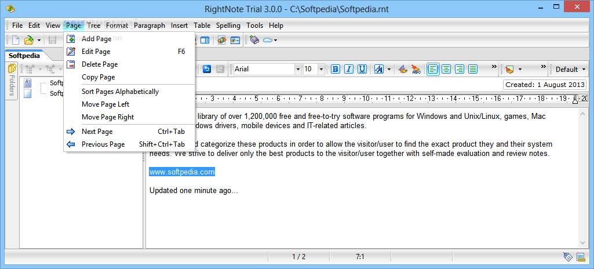594x269 pixels.
Task: Click the Created: 1 August 2013 label
Action: click(544, 85)
